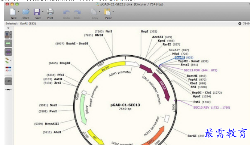Select the HpaI (1294) enzyme label

[202, 96]
